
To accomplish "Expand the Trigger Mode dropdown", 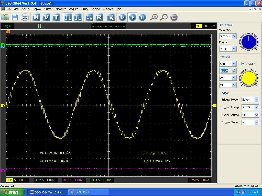I will click(256, 100).
